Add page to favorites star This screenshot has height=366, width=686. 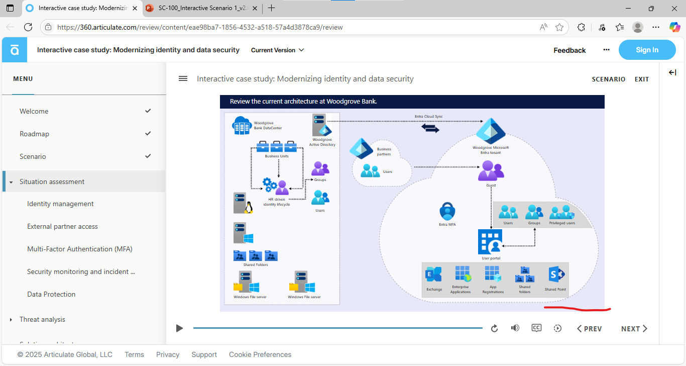click(x=559, y=27)
